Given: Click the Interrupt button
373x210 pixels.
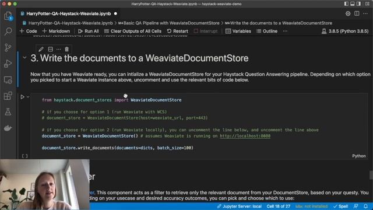Looking at the screenshot, I should [x=206, y=31].
